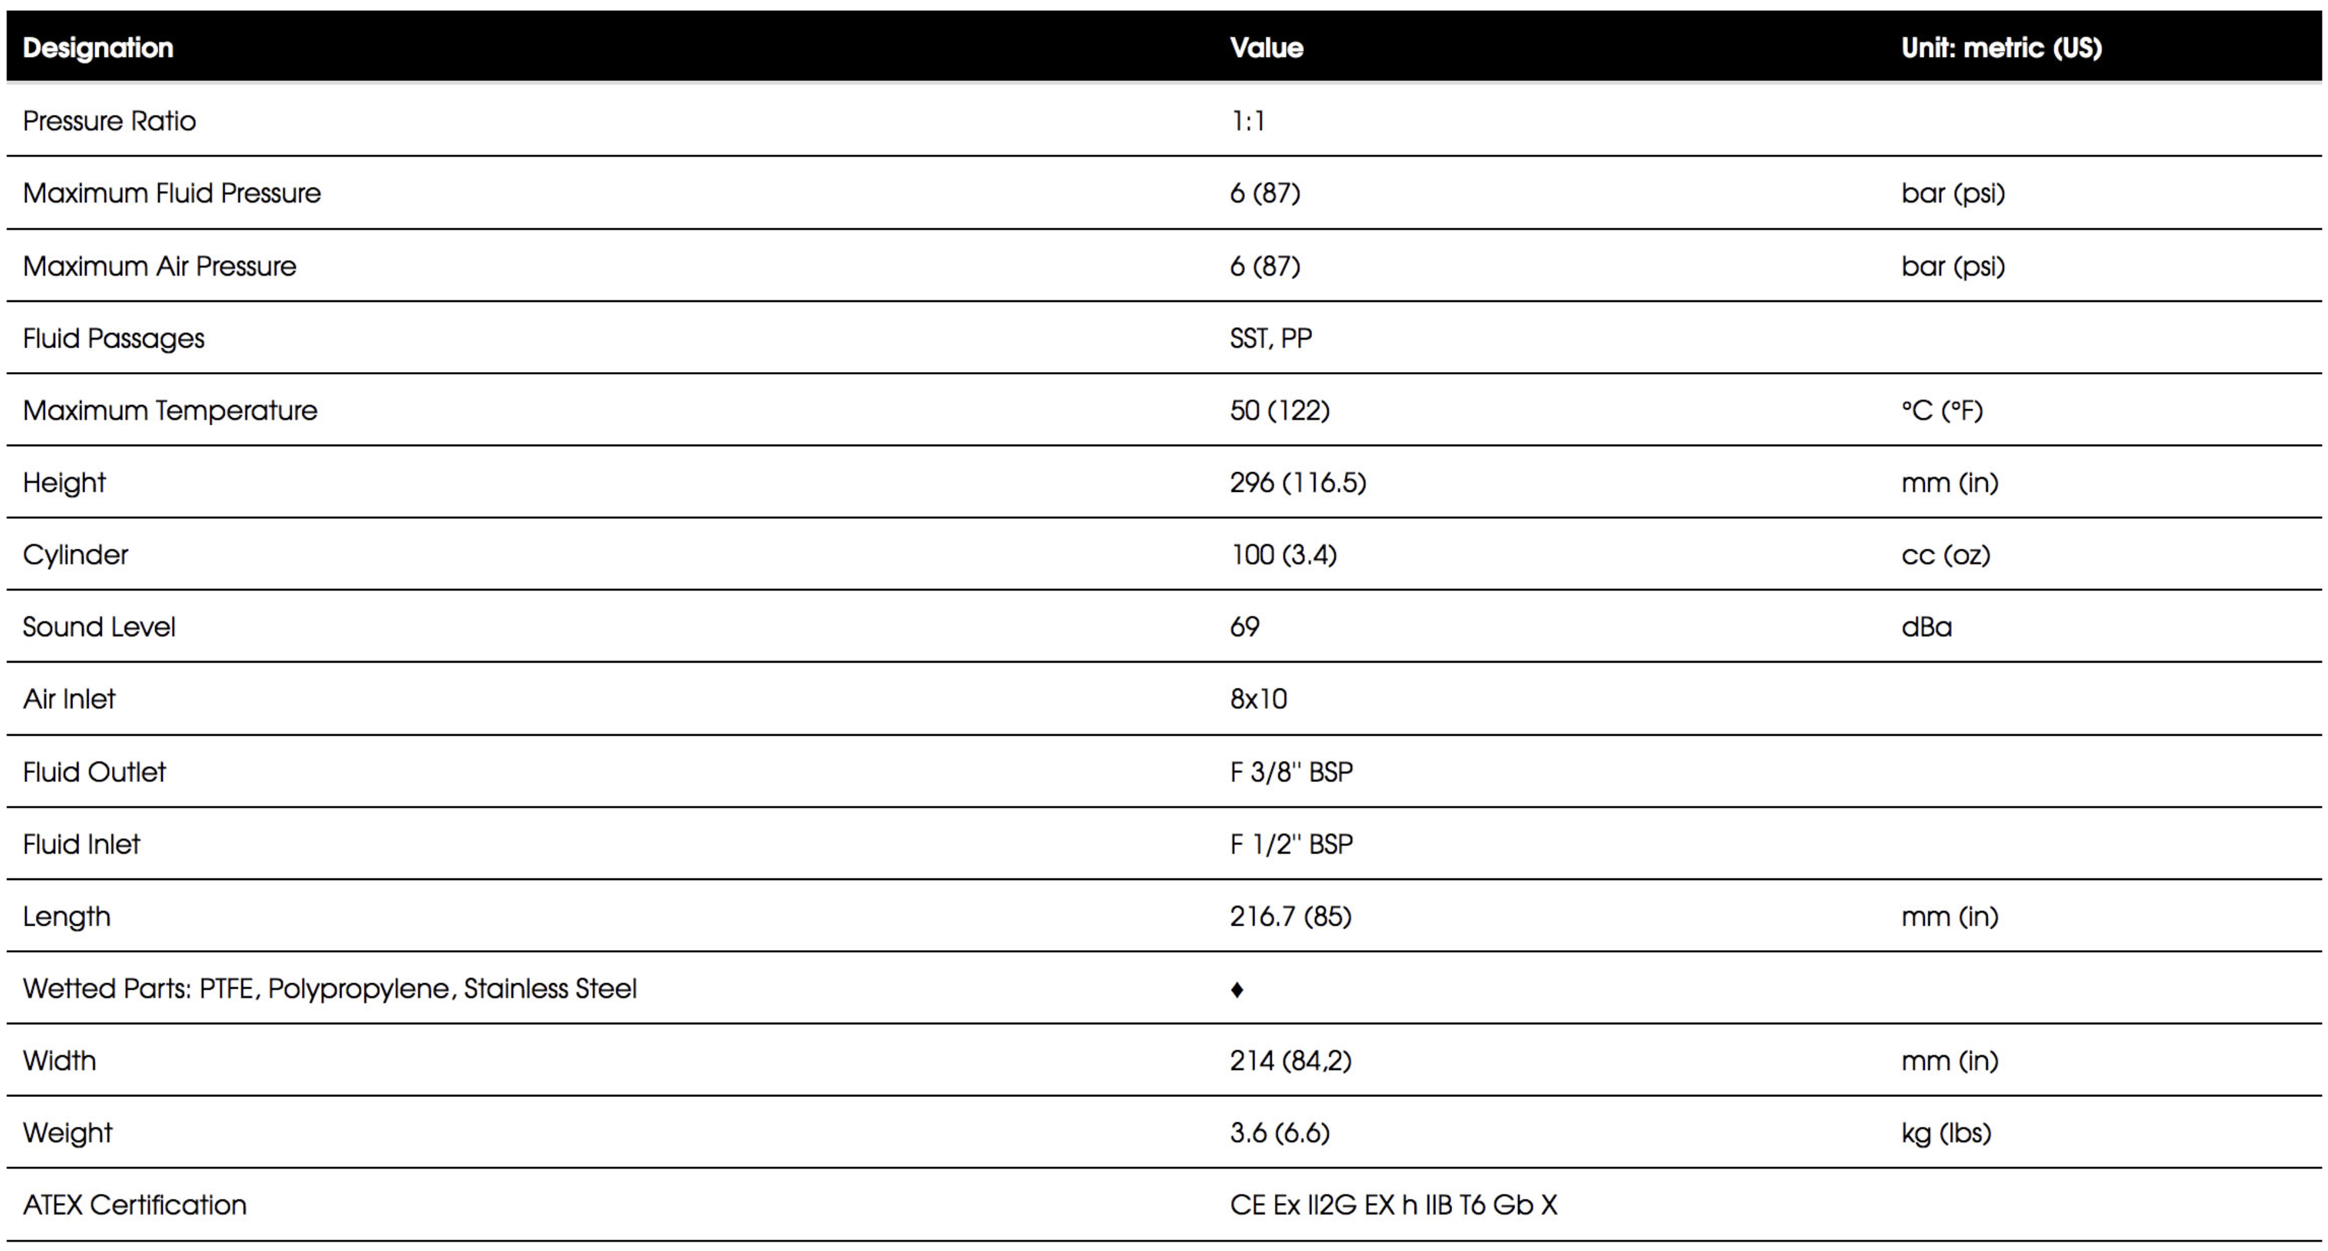
Task: Select the Fluid Outlet value F 3/8'' BSP
Action: [1292, 772]
